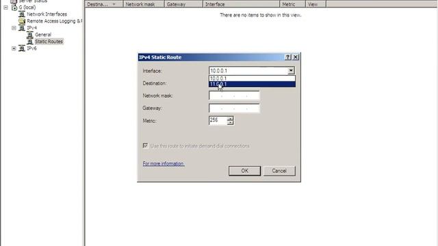Viewport: 438px width, 246px height.
Task: Open the Interface dropdown arrow
Action: 291,70
